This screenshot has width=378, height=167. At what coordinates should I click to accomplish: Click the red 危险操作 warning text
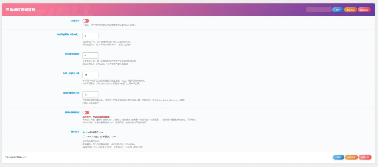96,117
